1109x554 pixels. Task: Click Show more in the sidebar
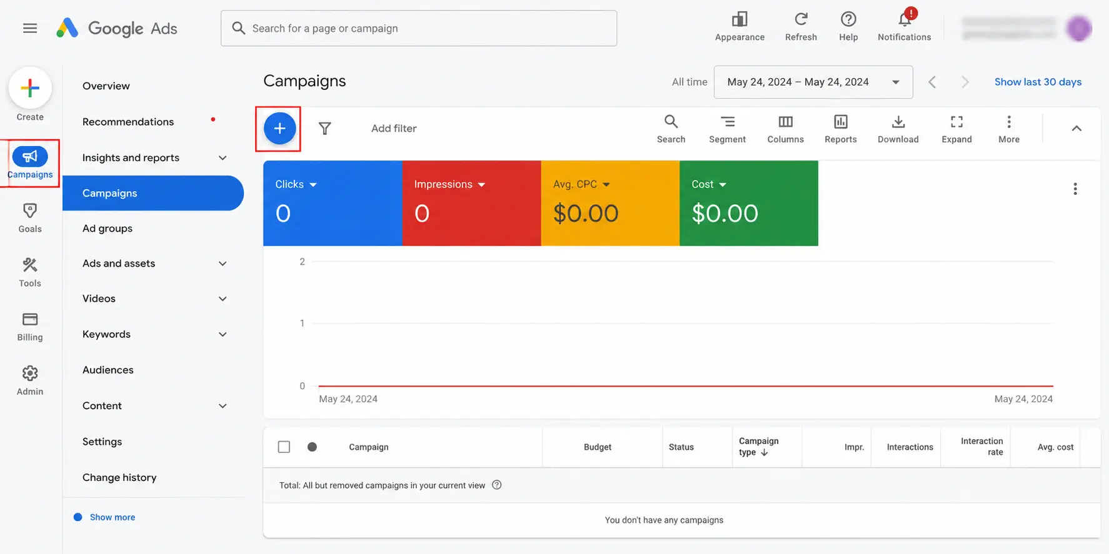tap(112, 517)
